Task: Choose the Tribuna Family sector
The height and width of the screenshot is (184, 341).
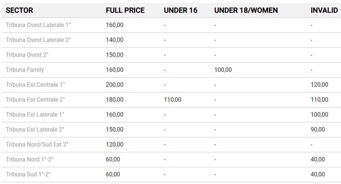Action: pyautogui.click(x=25, y=70)
